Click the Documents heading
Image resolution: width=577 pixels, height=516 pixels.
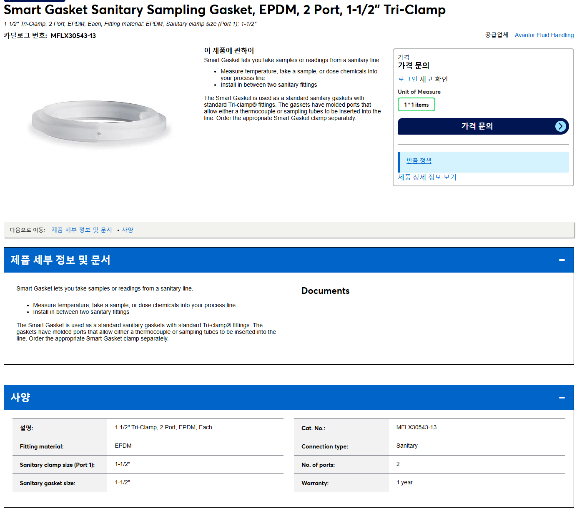[x=325, y=291]
